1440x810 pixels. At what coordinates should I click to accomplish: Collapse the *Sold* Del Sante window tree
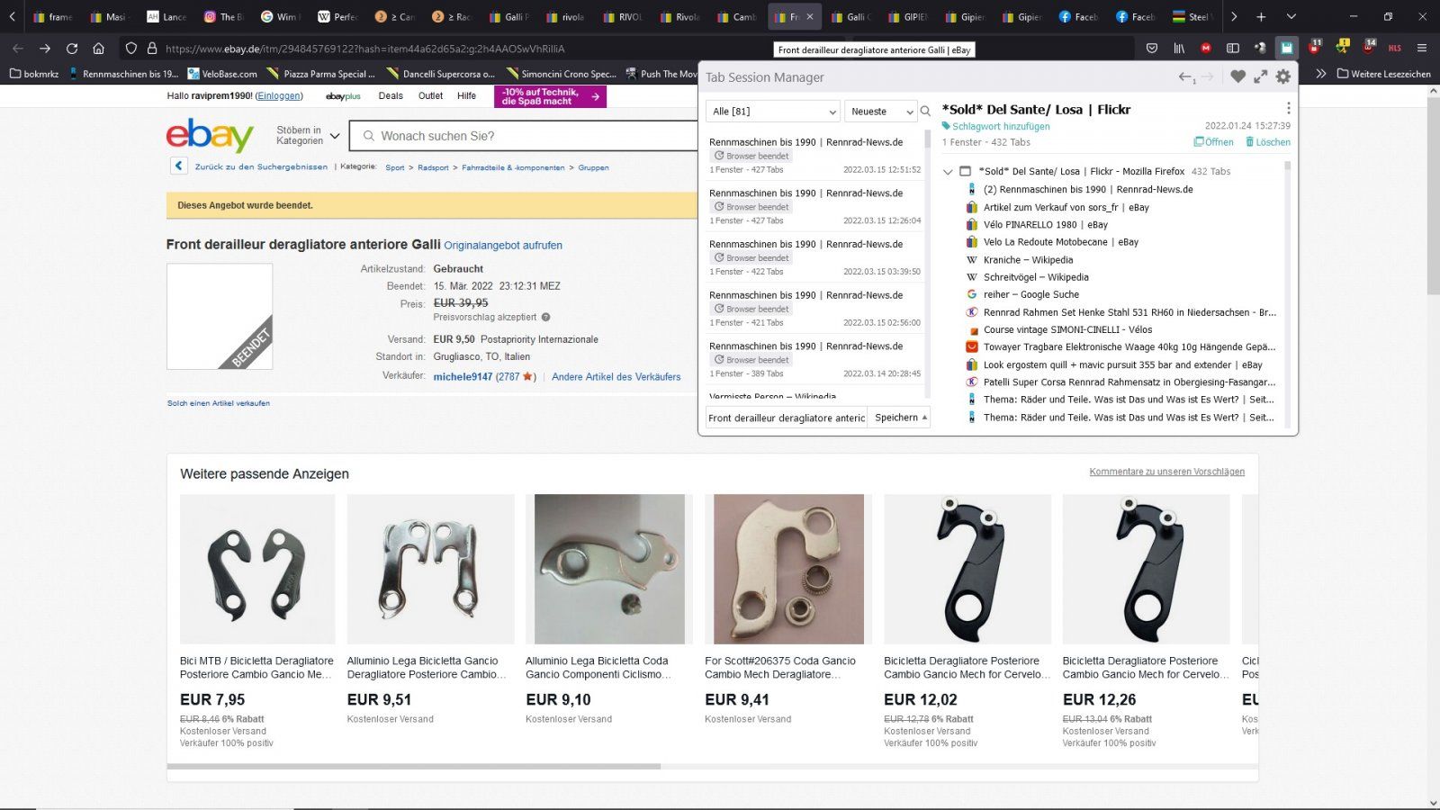tap(948, 171)
